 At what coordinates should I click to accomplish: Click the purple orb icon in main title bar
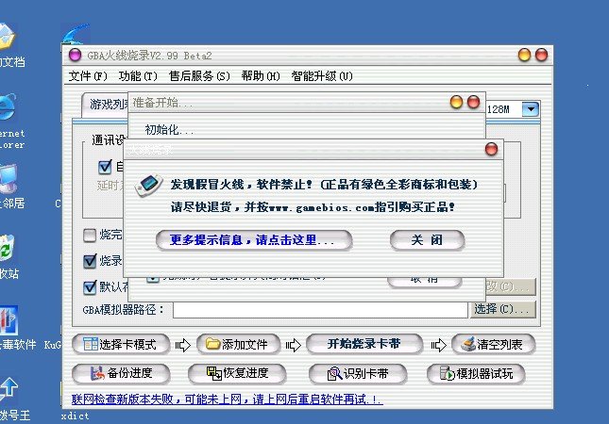pyautogui.click(x=75, y=55)
